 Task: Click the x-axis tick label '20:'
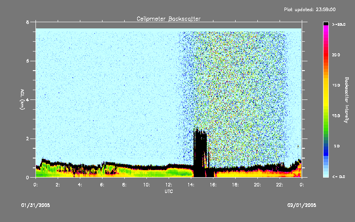[257, 185]
